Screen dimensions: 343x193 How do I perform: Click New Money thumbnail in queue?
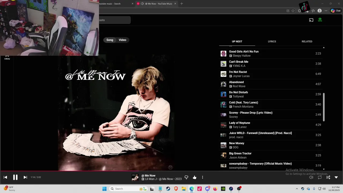click(223, 145)
